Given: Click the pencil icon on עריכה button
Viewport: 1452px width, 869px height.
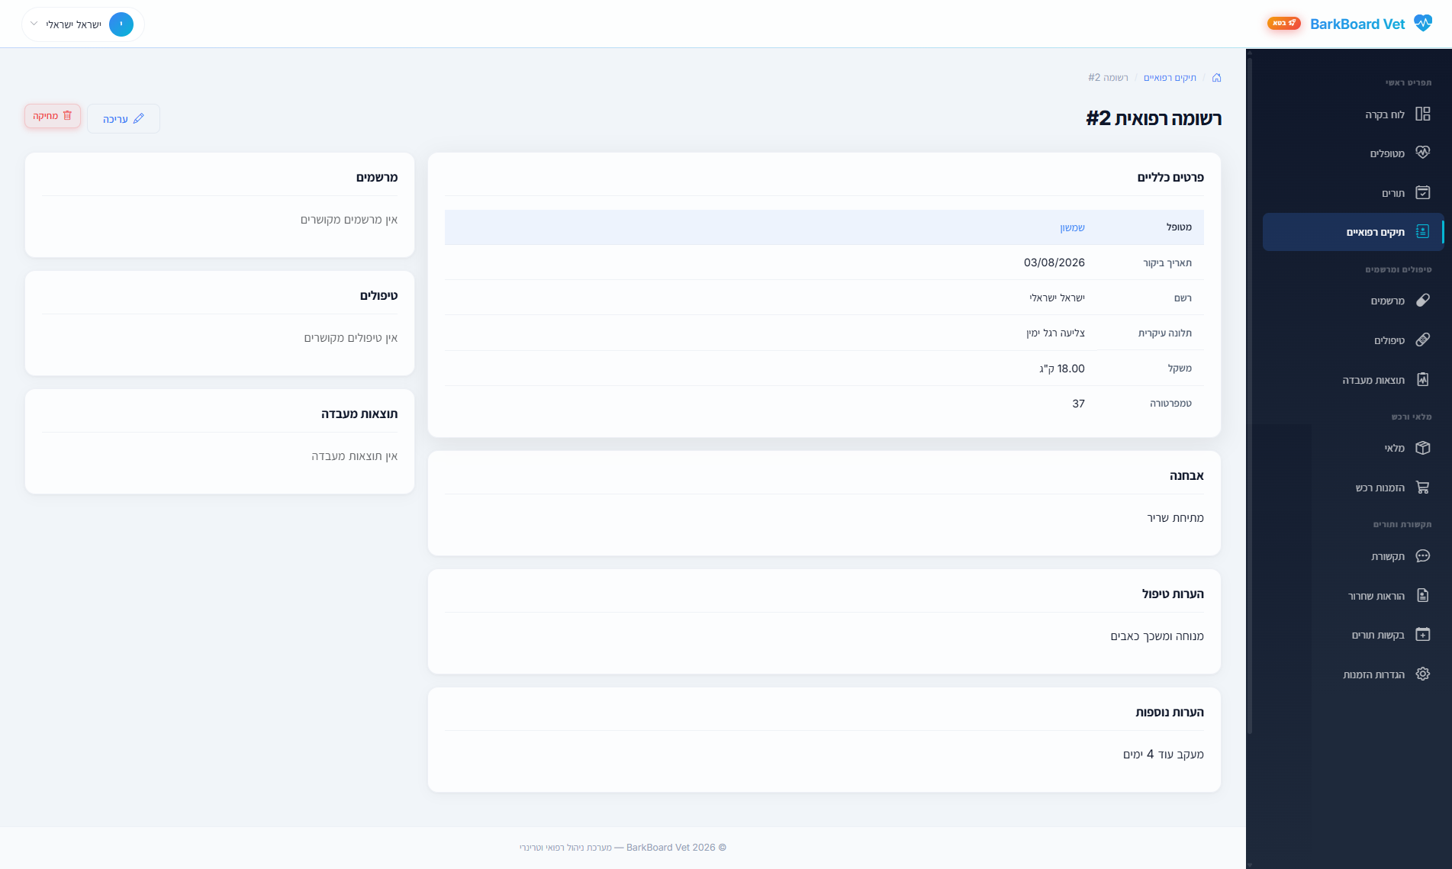Looking at the screenshot, I should click(x=138, y=119).
